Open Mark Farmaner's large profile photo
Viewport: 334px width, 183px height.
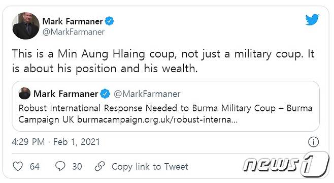26,26
